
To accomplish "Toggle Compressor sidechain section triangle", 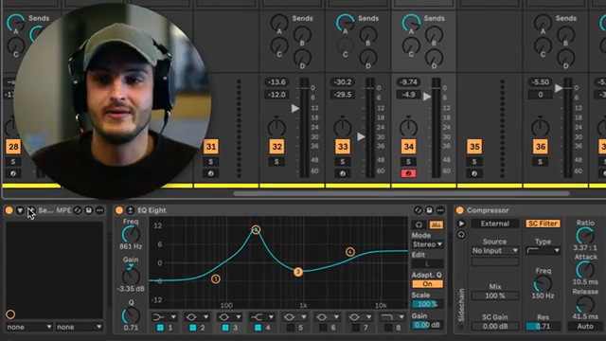I will 461,224.
